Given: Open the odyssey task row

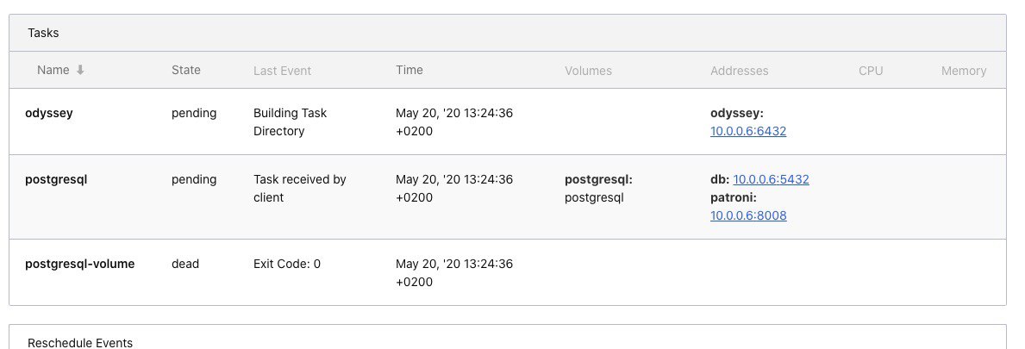Looking at the screenshot, I should pyautogui.click(x=507, y=122).
